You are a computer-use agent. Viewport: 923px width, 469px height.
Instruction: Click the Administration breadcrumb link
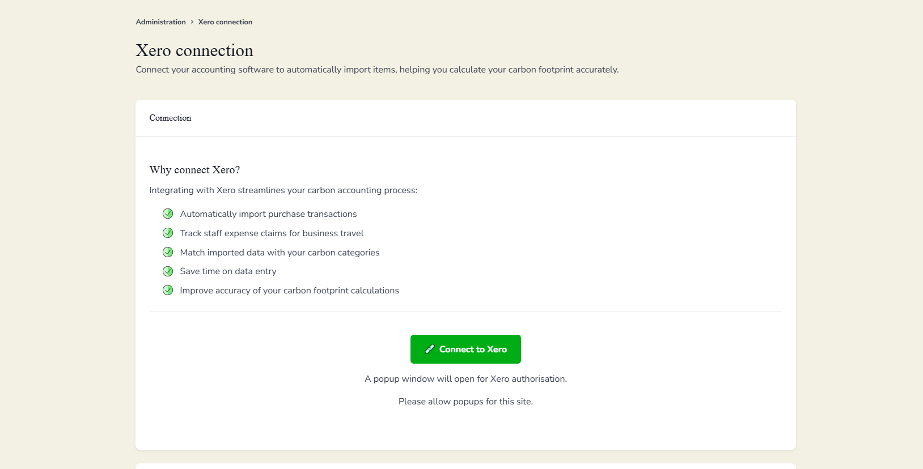tap(160, 22)
